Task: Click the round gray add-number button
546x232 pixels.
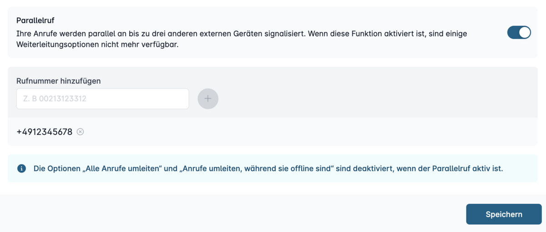Action: point(208,99)
